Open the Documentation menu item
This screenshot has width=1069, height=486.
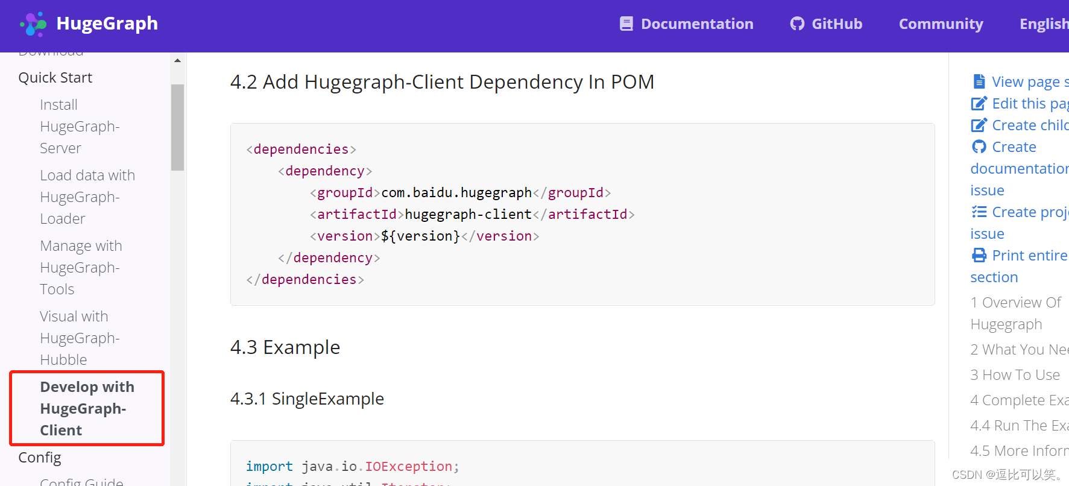687,24
